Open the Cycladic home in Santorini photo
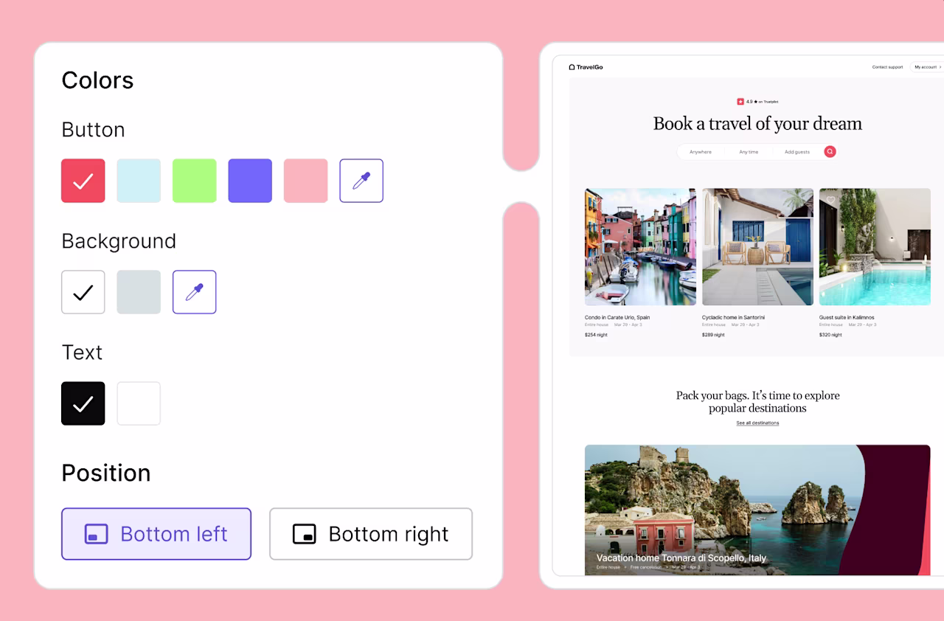 [757, 246]
